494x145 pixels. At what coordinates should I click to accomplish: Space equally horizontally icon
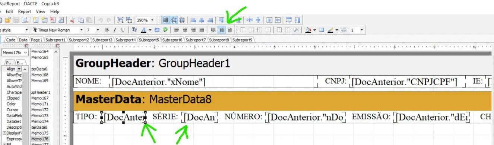[249, 20]
